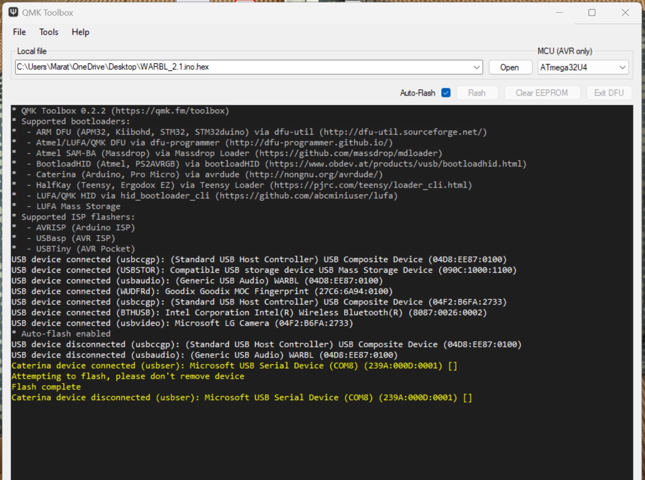The image size is (645, 480).
Task: Expand the local file path dropdown
Action: 476,67
